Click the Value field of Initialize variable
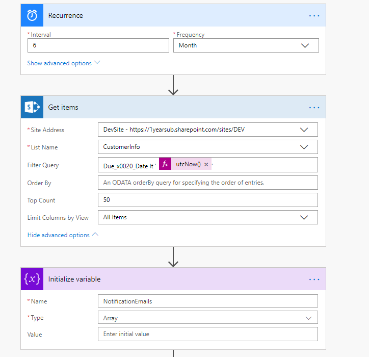 (207, 334)
